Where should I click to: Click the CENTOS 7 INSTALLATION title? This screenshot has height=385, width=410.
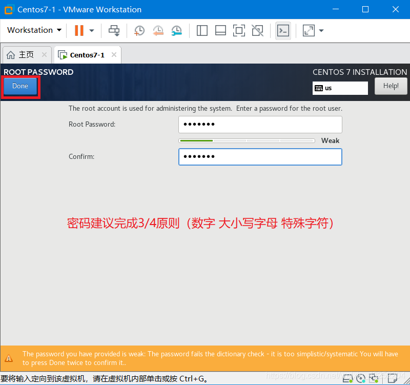[x=360, y=72]
